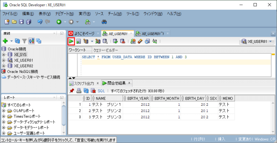Open an unshared SQL worksheet icon
Viewport: 277px width, 143px height.
133,41
